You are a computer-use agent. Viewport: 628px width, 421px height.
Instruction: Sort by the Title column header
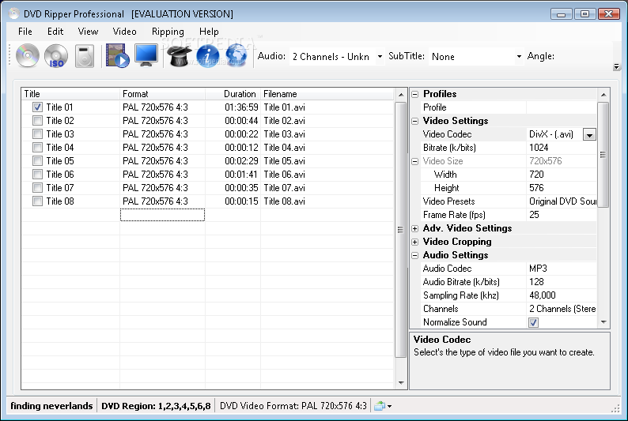coord(70,94)
